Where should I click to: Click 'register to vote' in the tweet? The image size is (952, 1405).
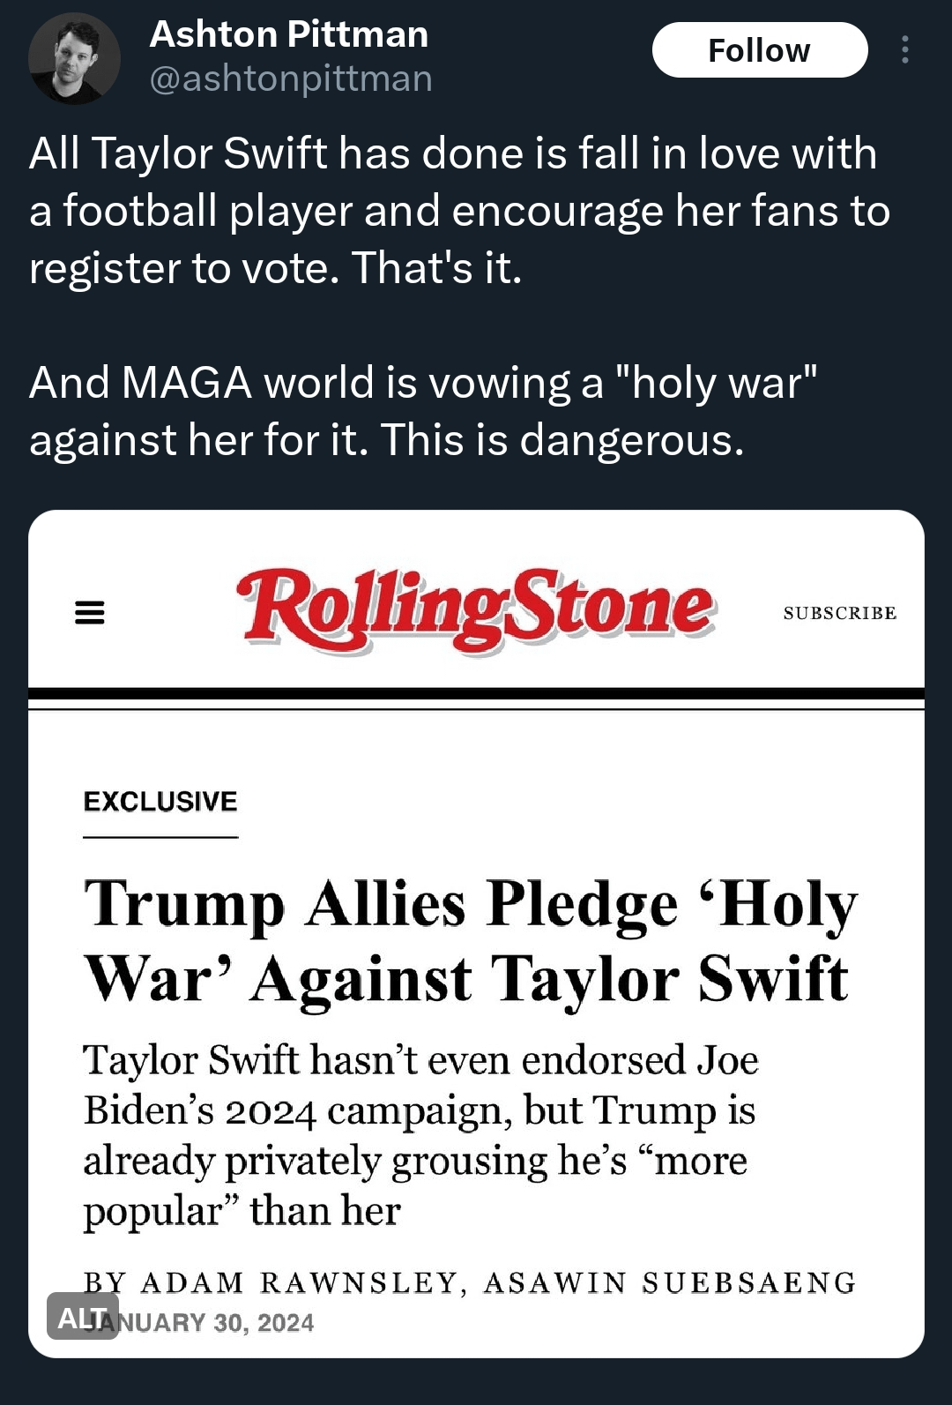tap(183, 268)
